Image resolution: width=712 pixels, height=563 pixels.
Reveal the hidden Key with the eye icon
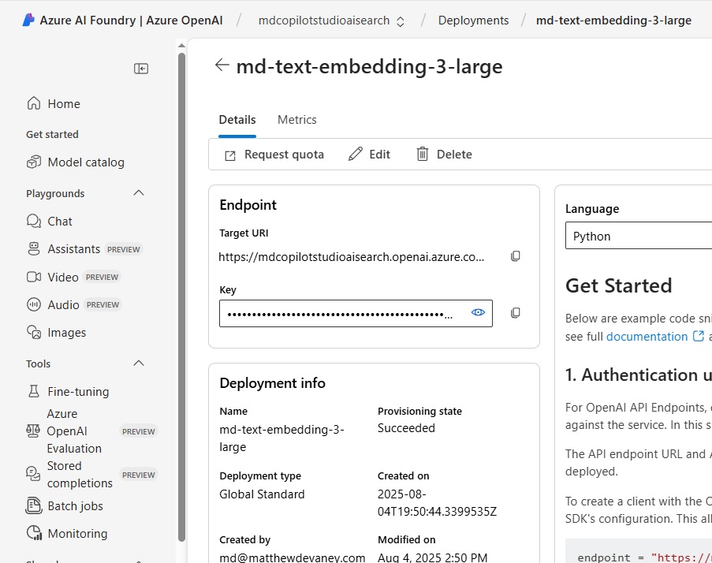(478, 312)
